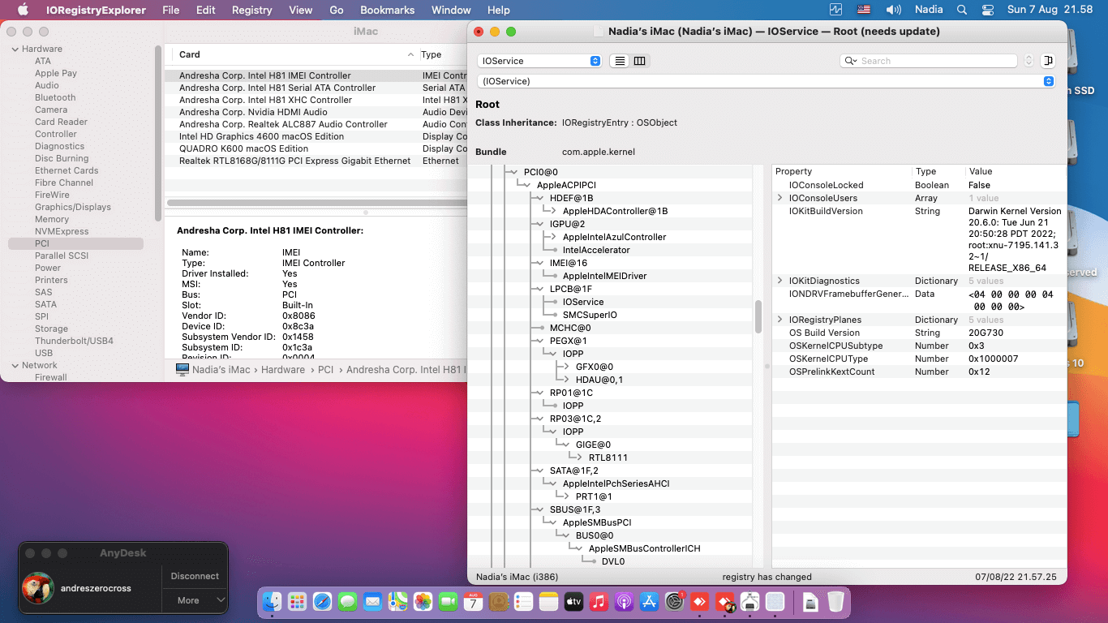1108x623 pixels.
Task: Click Hardware in the System Information path bar
Action: 284,370
